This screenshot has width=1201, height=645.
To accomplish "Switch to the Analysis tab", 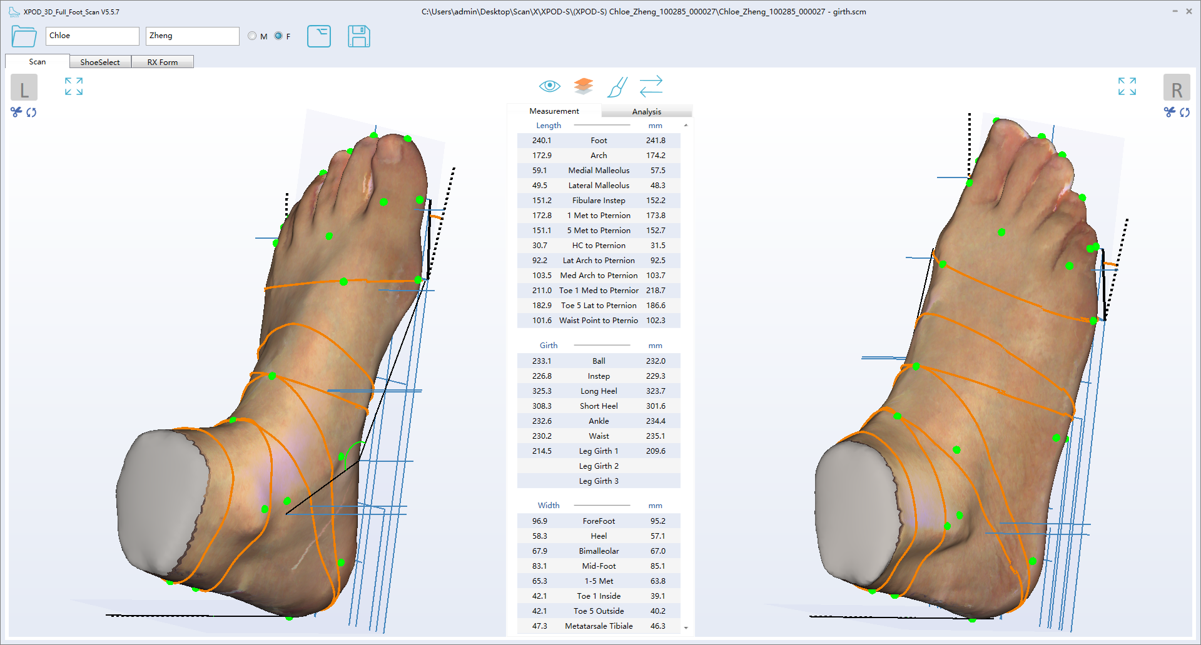I will pyautogui.click(x=646, y=111).
